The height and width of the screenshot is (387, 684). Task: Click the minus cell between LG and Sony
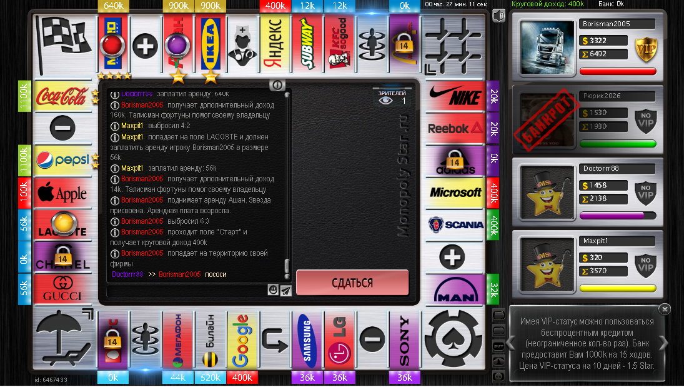tap(372, 339)
